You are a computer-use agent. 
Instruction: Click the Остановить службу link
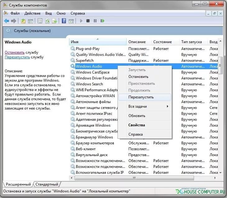pos(15,52)
